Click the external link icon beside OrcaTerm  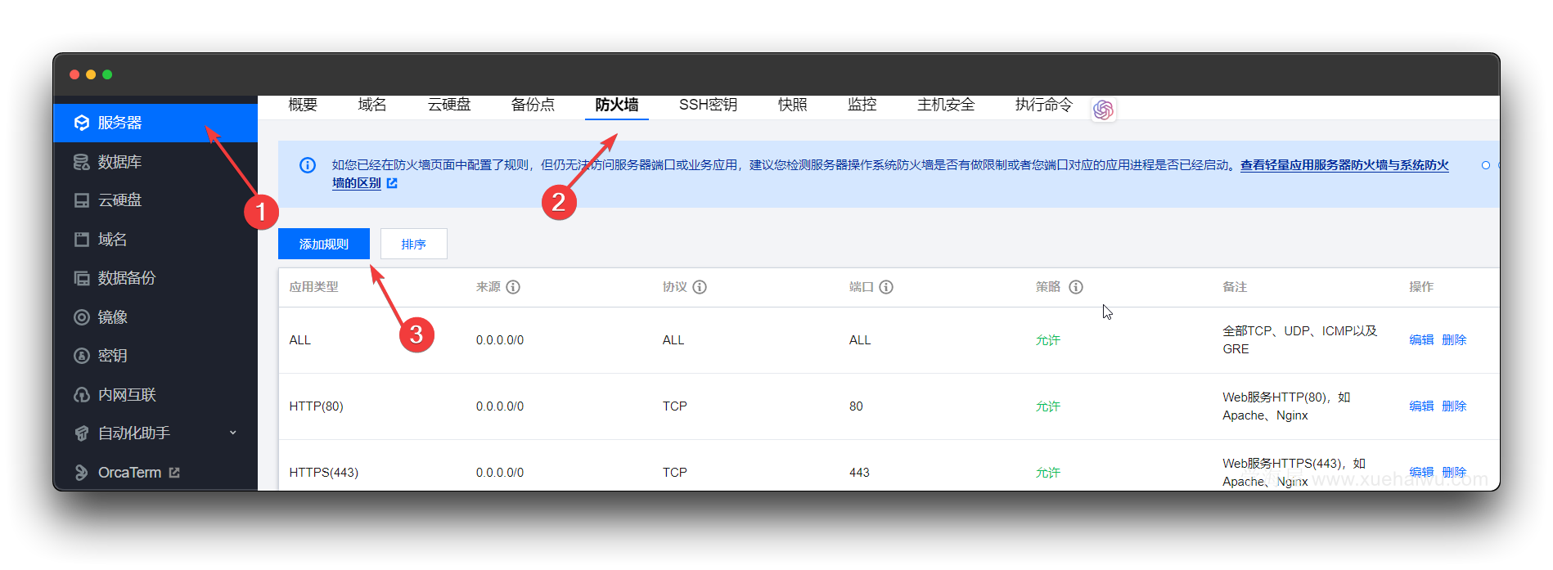click(174, 473)
